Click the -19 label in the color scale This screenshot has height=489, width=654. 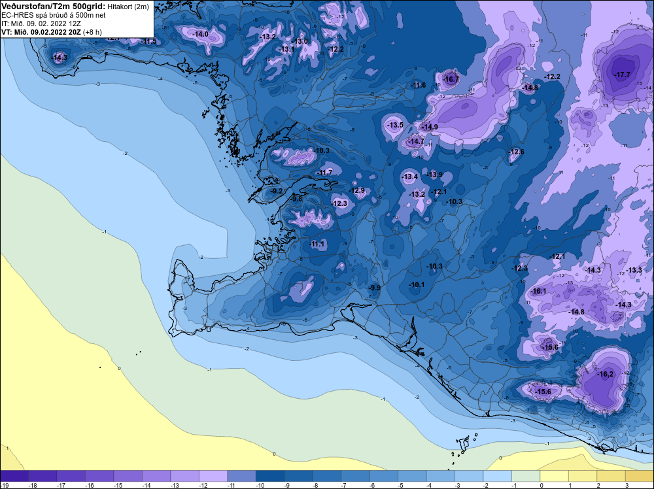tap(4, 485)
